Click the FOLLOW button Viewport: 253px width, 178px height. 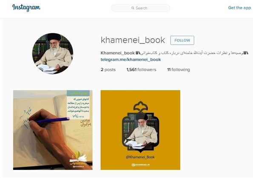pyautogui.click(x=182, y=40)
